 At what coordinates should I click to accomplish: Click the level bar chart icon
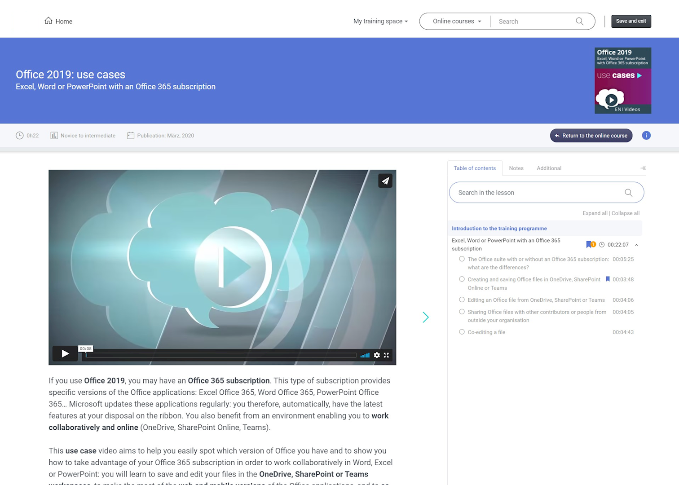coord(54,136)
